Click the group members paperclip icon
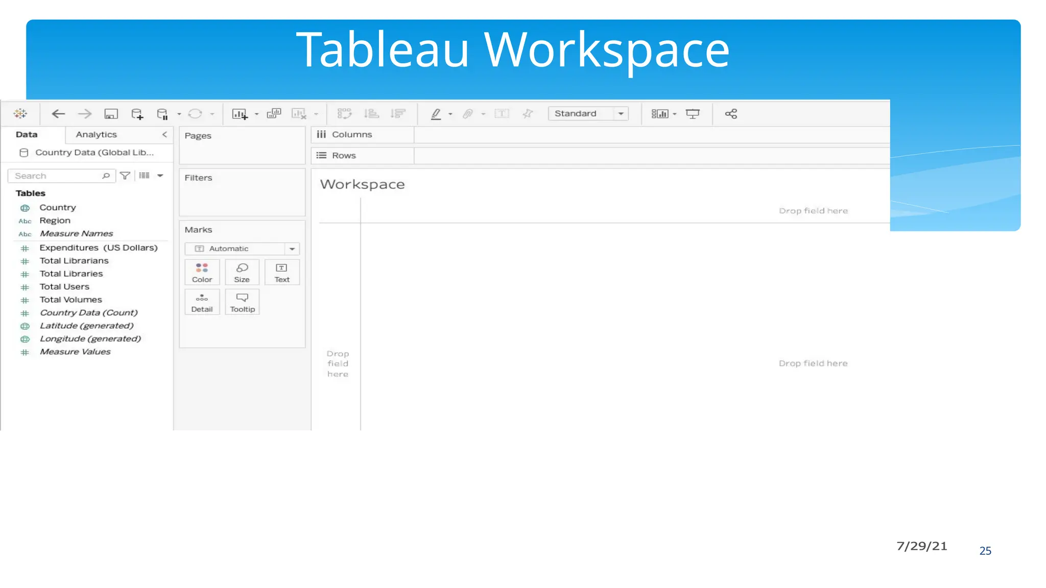Viewport: 1046px width, 588px height. coord(468,114)
